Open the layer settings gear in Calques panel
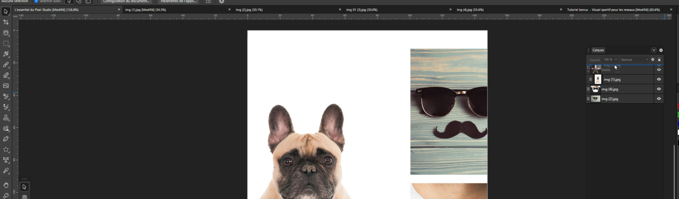The height and width of the screenshot is (199, 679). click(x=652, y=59)
